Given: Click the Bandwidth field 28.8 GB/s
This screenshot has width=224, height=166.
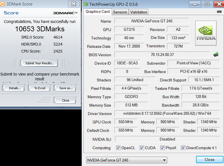Looking at the screenshot, I should click(201, 105).
